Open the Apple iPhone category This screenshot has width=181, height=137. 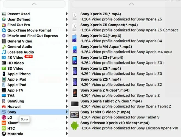[x=19, y=74]
